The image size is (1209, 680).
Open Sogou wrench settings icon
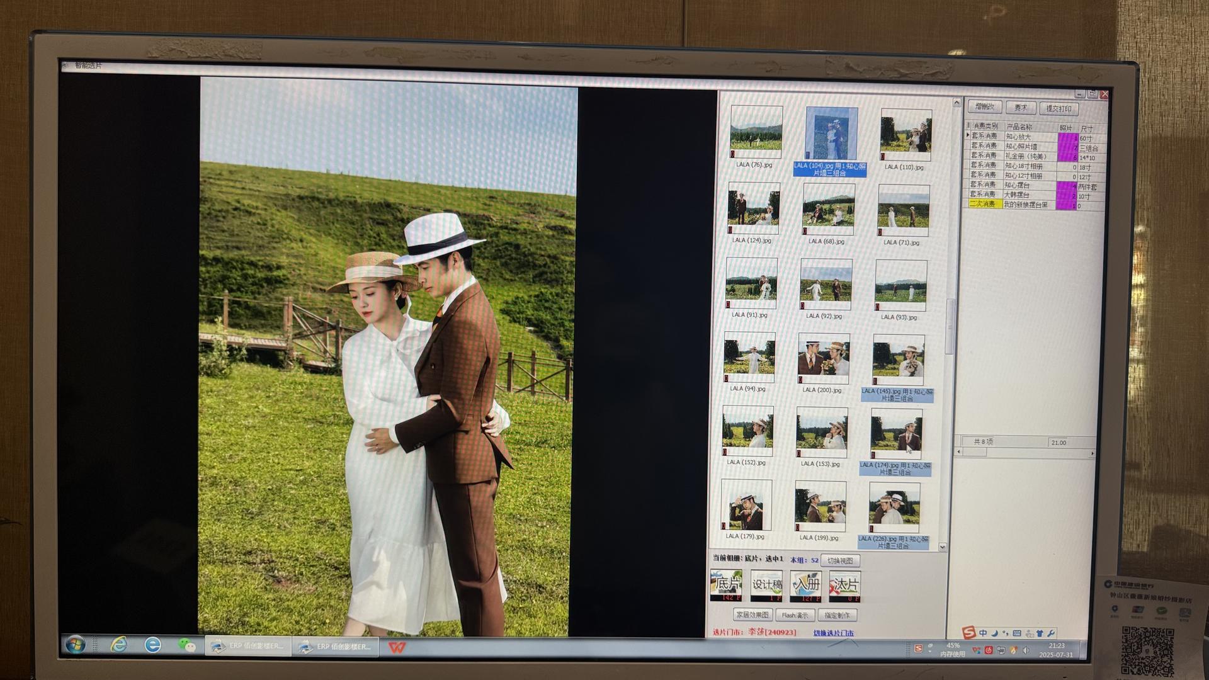[1051, 633]
